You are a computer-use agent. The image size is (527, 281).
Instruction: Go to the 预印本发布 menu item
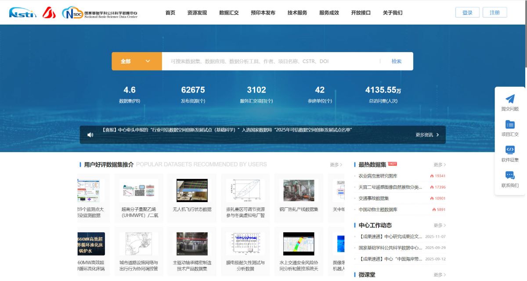coord(263,13)
